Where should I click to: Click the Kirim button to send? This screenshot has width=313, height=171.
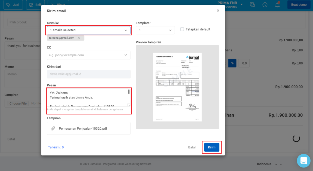212,147
